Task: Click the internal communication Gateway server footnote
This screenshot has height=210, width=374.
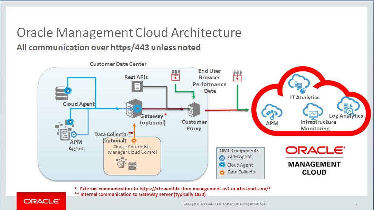Action: click(140, 194)
